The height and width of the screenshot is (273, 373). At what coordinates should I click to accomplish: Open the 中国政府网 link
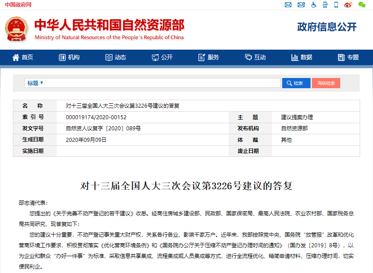pos(18,5)
